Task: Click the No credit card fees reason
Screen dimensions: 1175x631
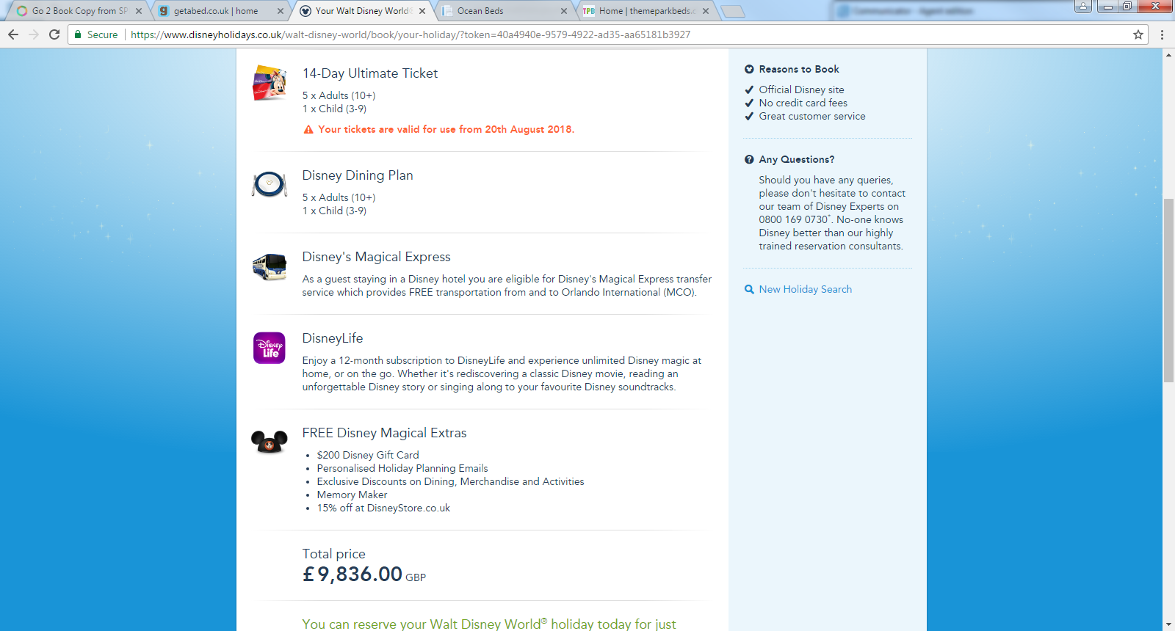Action: click(803, 103)
